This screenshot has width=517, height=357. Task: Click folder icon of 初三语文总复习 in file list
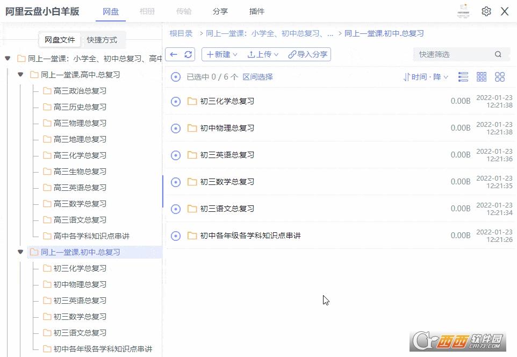(x=192, y=209)
